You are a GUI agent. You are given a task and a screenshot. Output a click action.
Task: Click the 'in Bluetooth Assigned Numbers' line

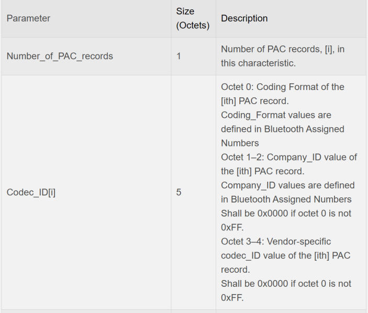(x=286, y=199)
